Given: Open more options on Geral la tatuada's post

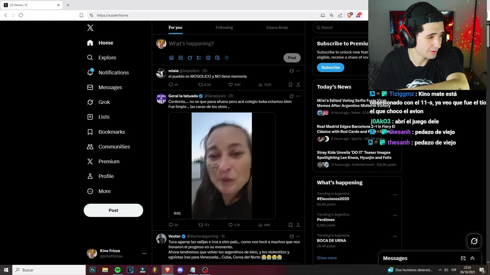Looking at the screenshot, I should (x=298, y=96).
